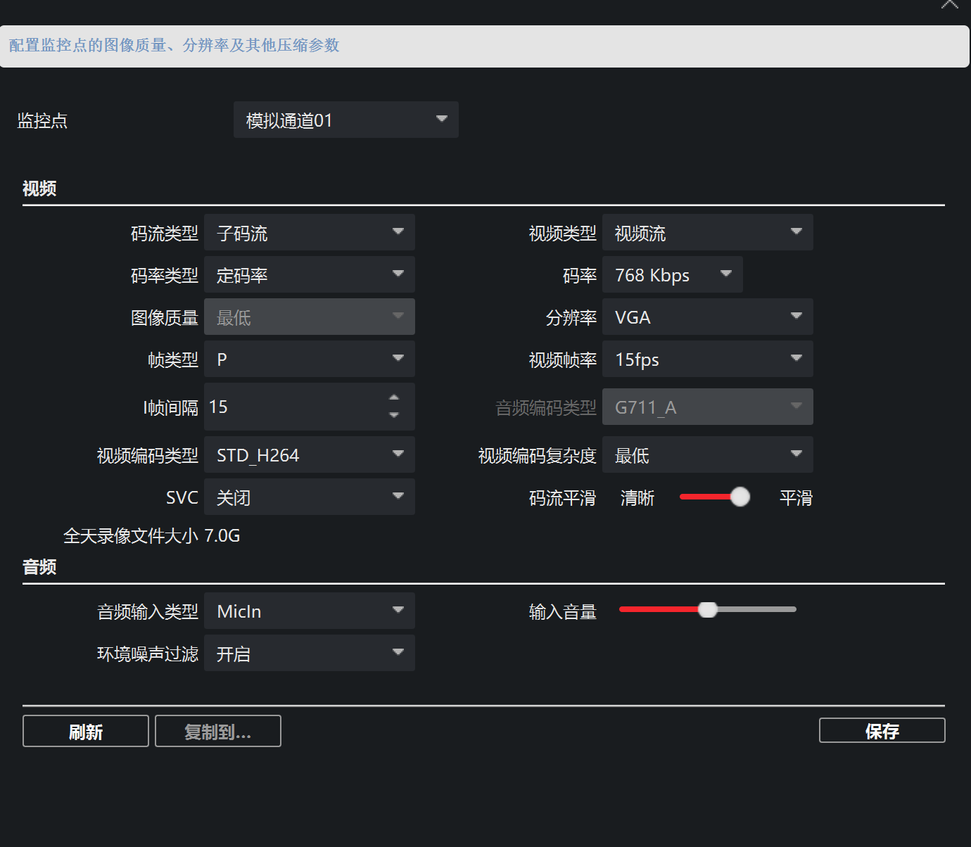The image size is (971, 847).
Task: Click the 输入音量 slider handle
Action: (x=707, y=609)
